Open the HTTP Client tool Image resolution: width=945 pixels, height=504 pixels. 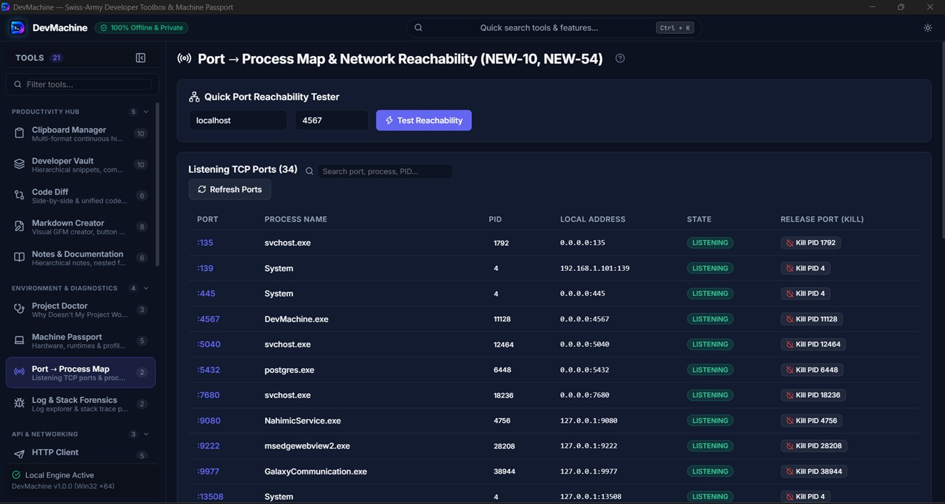pos(80,453)
